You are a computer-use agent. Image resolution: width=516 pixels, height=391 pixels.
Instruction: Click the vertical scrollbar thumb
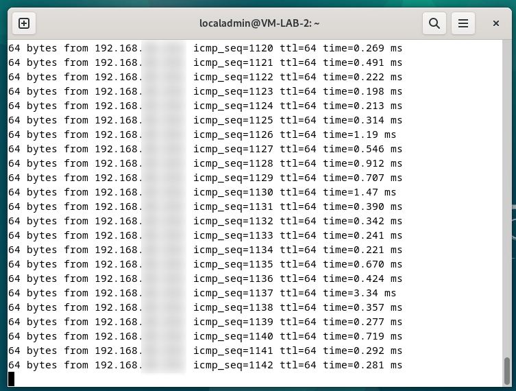point(507,371)
